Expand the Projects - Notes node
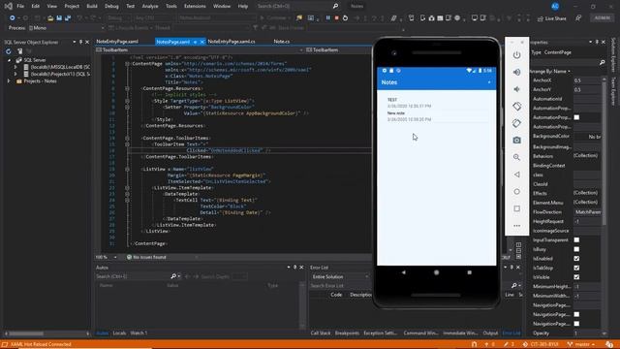The width and height of the screenshot is (620, 349). (9, 81)
